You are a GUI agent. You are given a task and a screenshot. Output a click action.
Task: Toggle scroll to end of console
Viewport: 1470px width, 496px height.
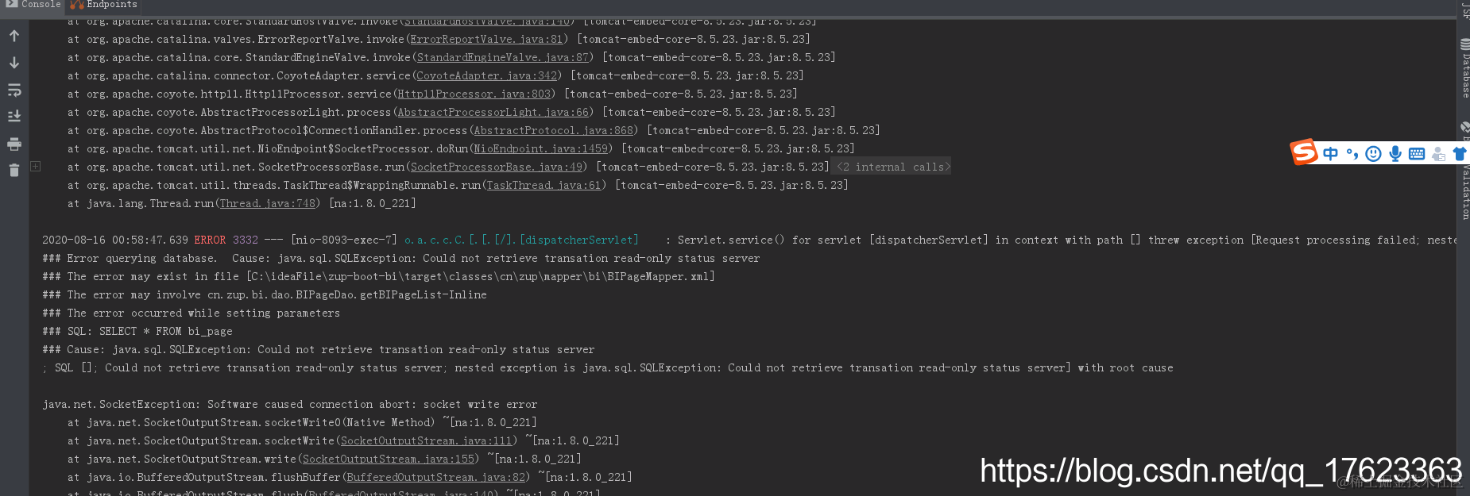[x=14, y=117]
